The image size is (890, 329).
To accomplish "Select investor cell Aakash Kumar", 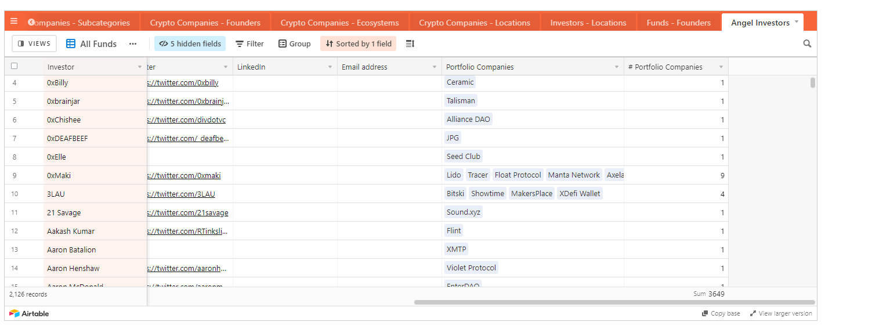I will 95,231.
